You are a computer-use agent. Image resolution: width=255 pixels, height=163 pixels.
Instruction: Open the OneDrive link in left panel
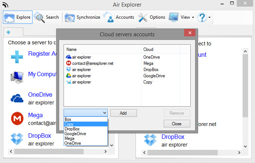pyautogui.click(x=40, y=95)
